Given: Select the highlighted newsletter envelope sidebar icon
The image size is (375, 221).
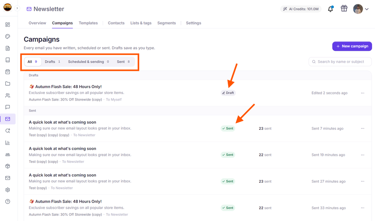Looking at the screenshot, I should 8,119.
